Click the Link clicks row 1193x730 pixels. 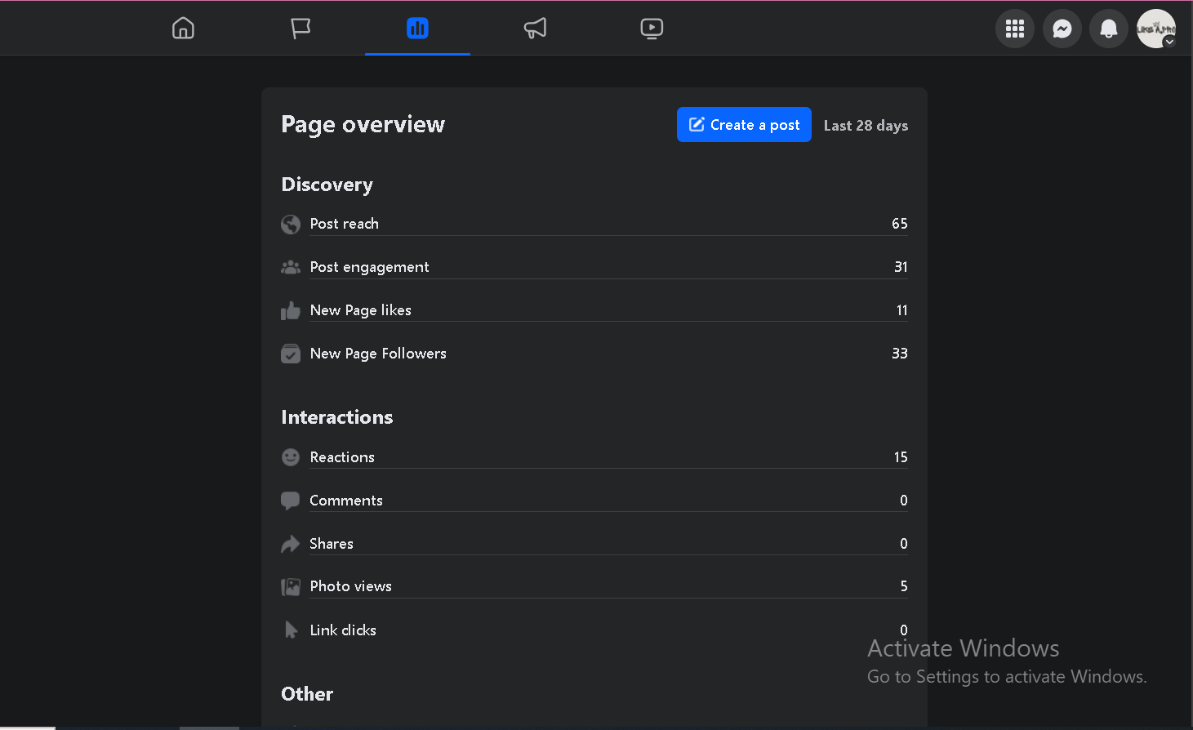594,630
